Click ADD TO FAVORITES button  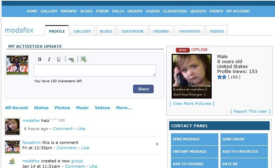[244, 151]
